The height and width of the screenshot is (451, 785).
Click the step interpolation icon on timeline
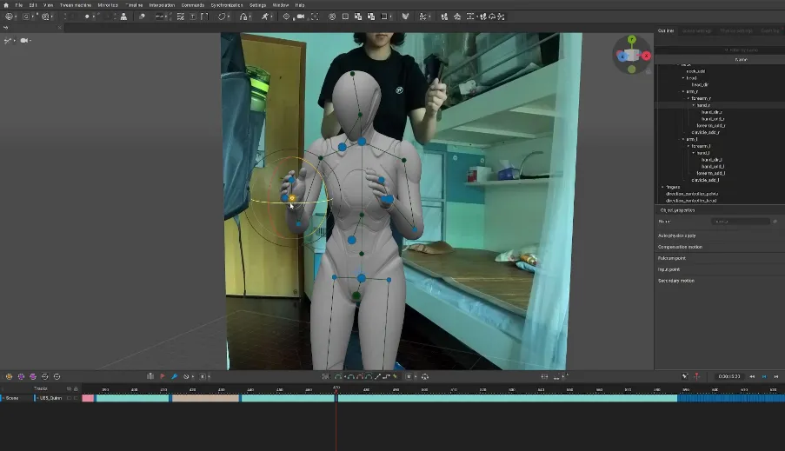click(387, 376)
